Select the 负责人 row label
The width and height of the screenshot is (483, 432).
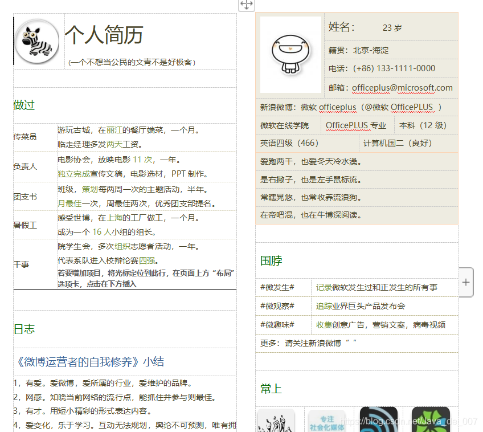click(25, 166)
